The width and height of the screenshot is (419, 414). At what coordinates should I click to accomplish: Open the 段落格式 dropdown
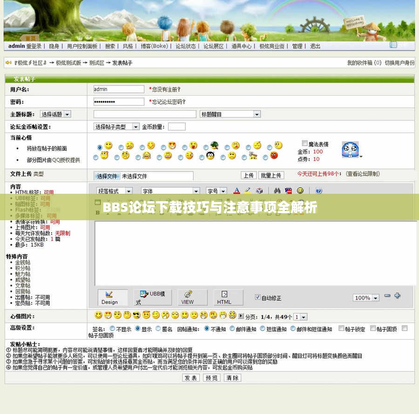[115, 191]
